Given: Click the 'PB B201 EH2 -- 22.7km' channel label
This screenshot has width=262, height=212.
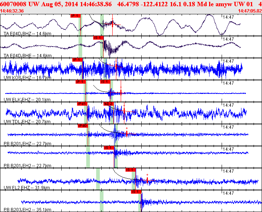Looking at the screenshot, I should point(28,166).
